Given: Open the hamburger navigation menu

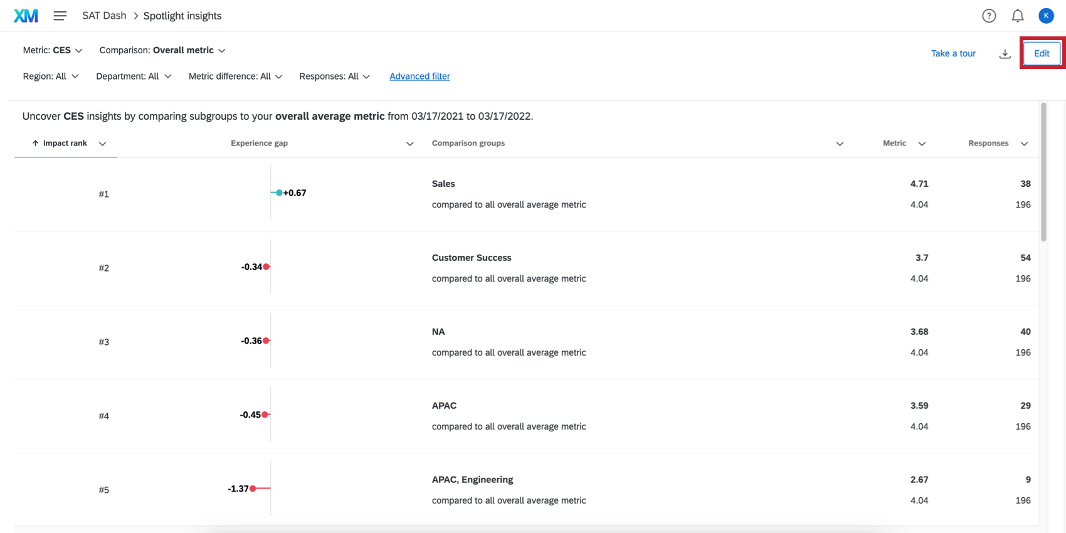Looking at the screenshot, I should 60,16.
